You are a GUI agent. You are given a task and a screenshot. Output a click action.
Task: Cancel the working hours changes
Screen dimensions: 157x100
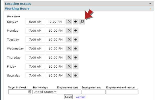click(x=80, y=97)
